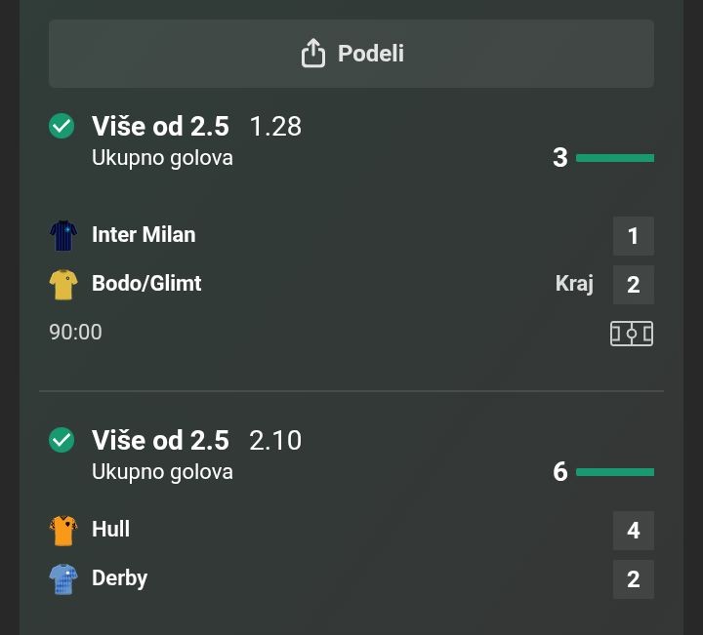This screenshot has height=635, width=703.
Task: Select the Derby team name
Action: coord(119,578)
